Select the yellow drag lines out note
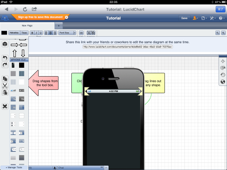 coord(154,83)
